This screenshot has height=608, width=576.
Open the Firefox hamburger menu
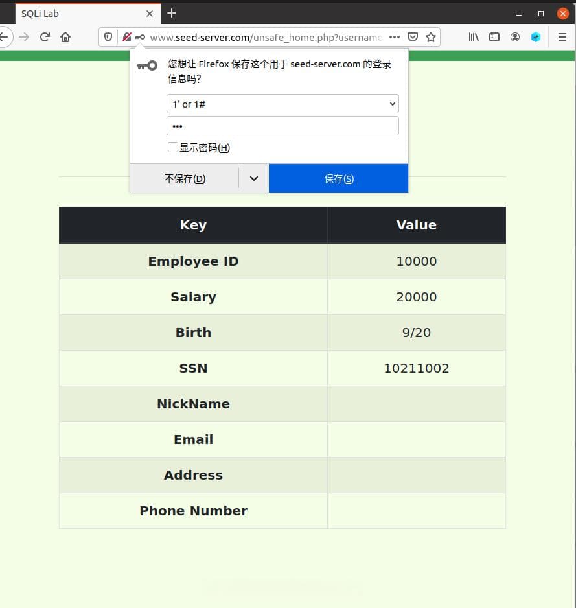pos(562,37)
